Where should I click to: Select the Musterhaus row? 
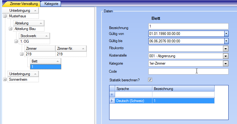(23, 16)
